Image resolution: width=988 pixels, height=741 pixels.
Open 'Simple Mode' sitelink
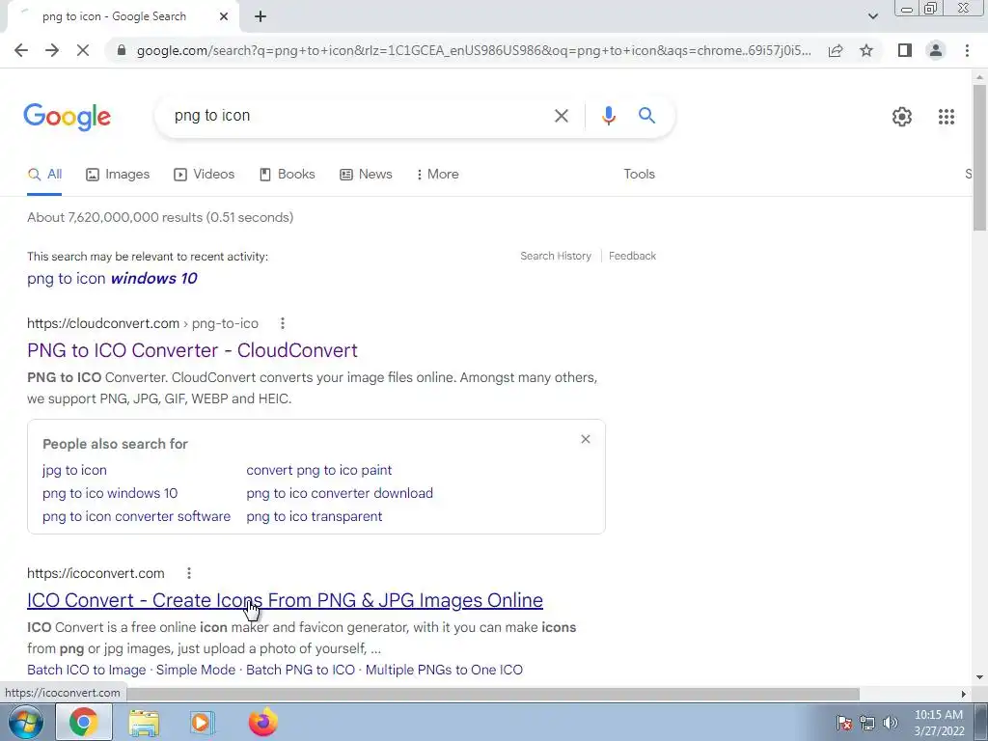click(x=195, y=670)
